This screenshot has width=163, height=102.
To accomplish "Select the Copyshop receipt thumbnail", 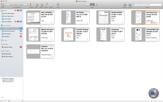I will click(103, 34).
